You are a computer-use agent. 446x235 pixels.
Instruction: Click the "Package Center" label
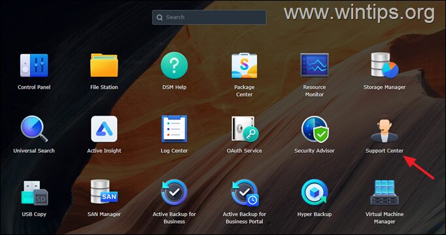[245, 91]
